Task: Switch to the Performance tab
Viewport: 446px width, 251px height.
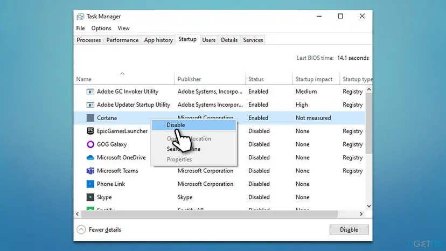Action: coord(122,40)
